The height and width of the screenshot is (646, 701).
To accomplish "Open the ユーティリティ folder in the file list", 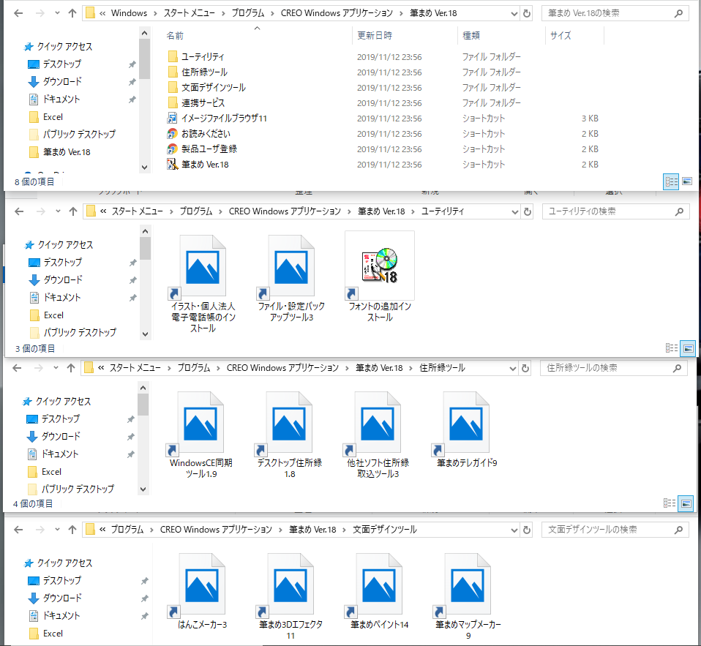I will [x=203, y=57].
